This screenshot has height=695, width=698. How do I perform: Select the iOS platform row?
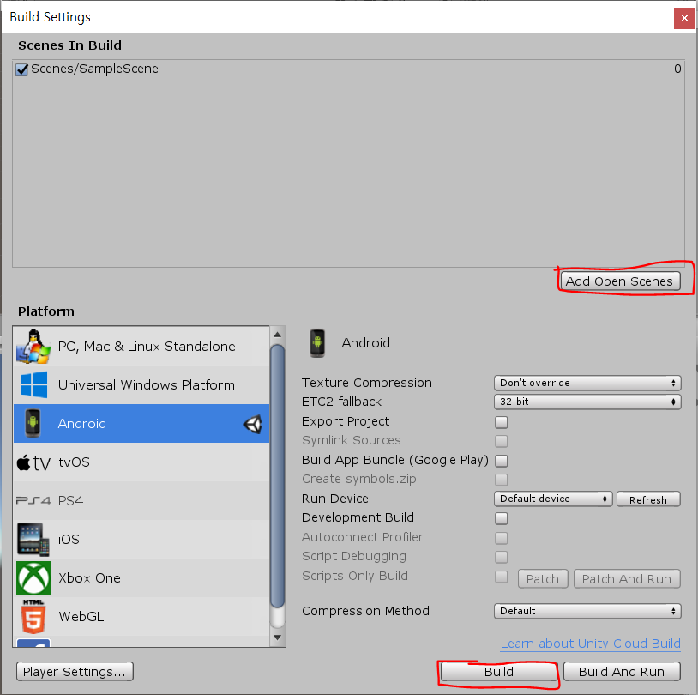141,539
